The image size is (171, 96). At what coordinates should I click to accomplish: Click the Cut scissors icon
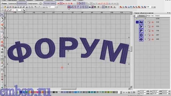pyautogui.click(x=27, y=7)
